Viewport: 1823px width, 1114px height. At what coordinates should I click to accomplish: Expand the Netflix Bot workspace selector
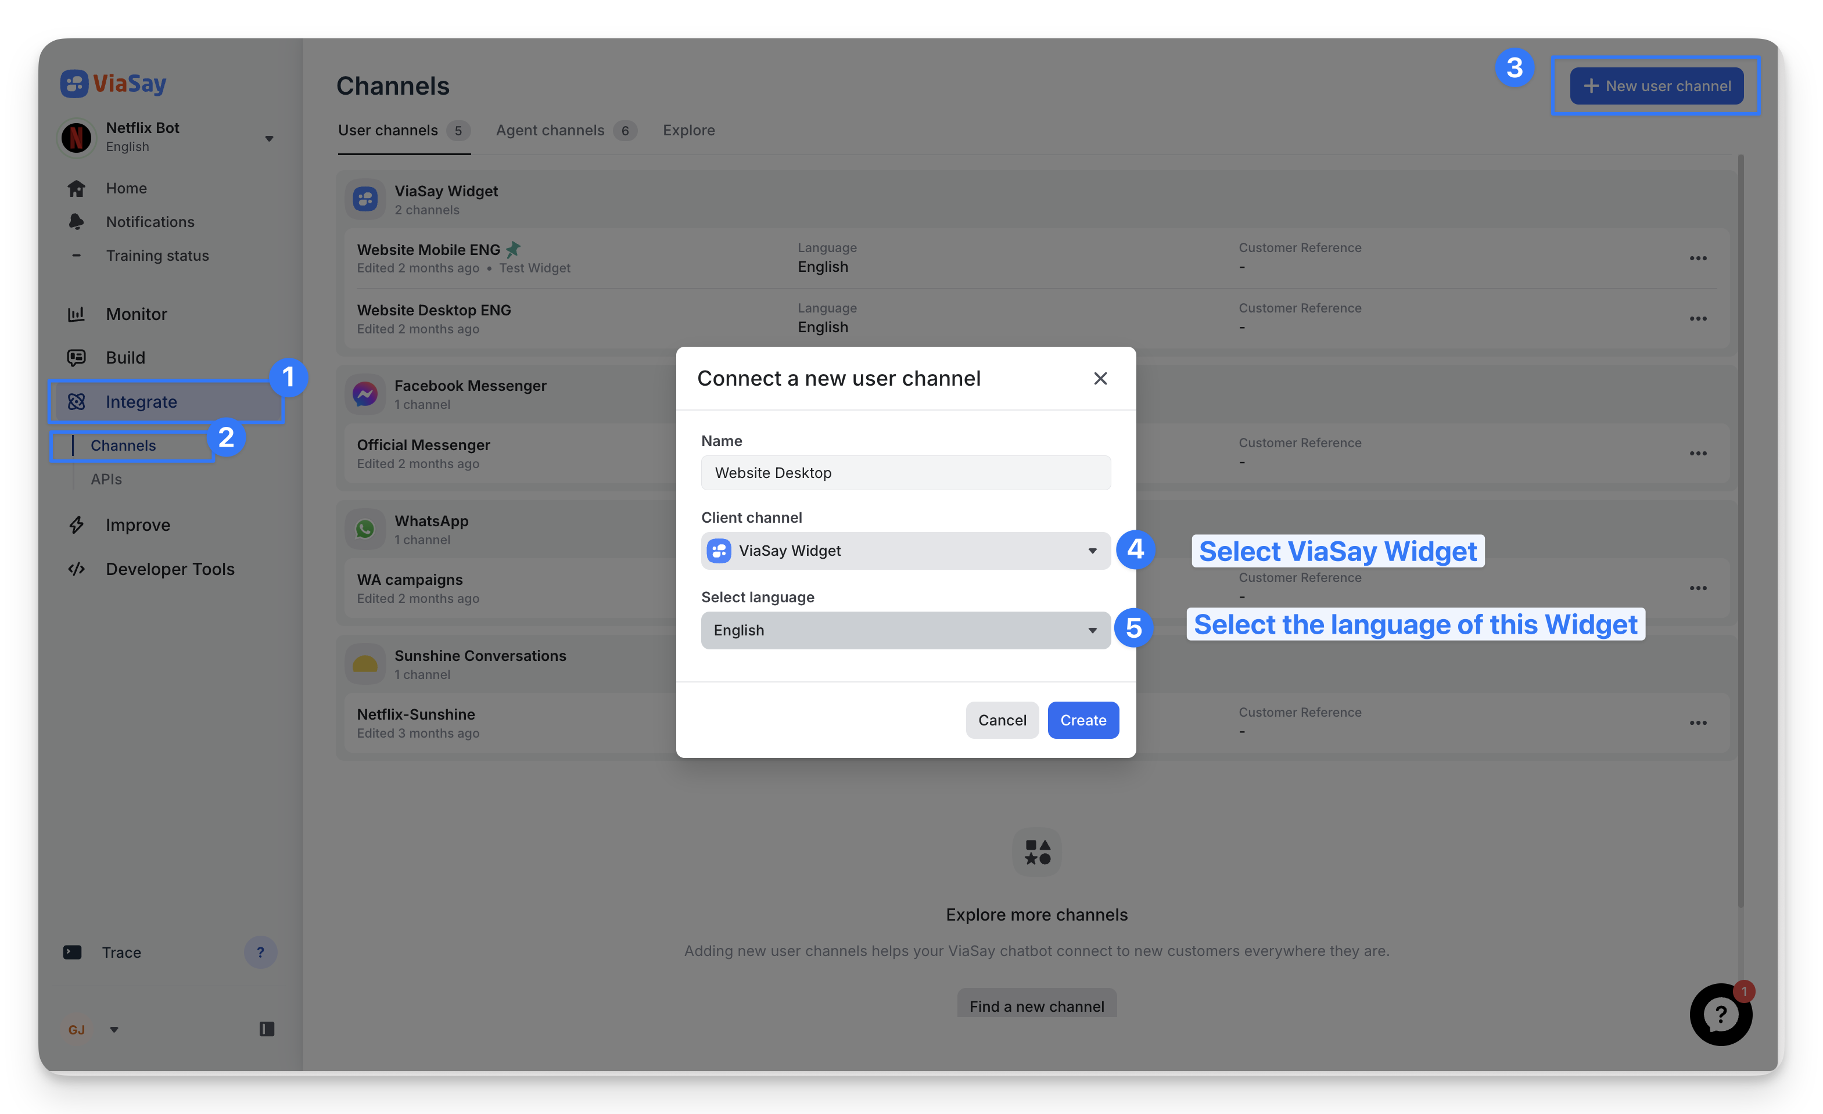[x=270, y=138]
